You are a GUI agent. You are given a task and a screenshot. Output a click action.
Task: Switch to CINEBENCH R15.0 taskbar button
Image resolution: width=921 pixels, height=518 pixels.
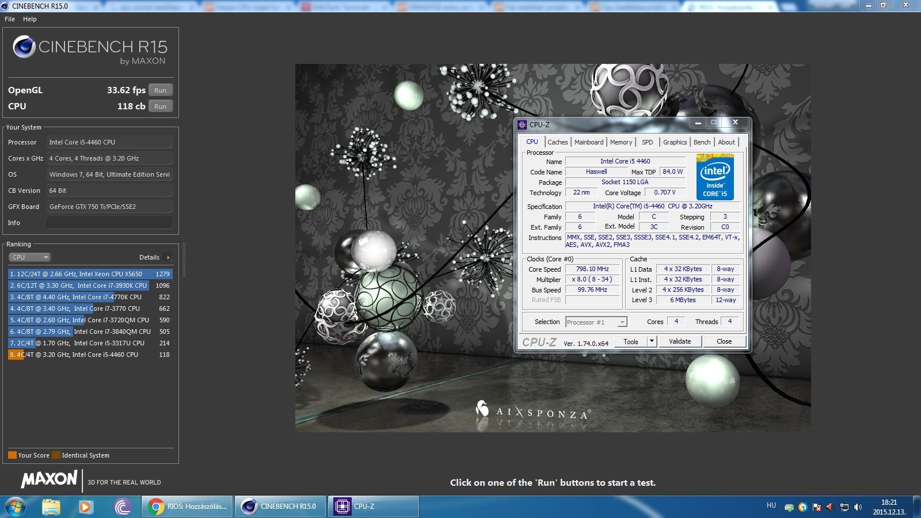[x=281, y=506]
